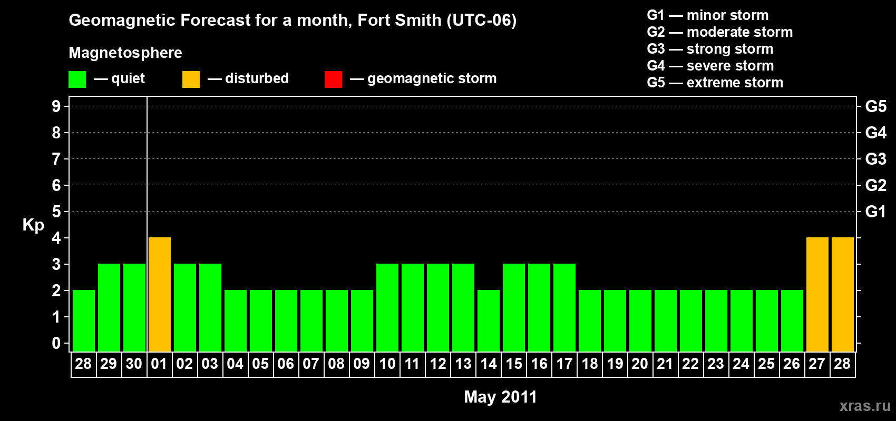The height and width of the screenshot is (421, 896).
Task: Click the 'May 2011' axis caption
Action: click(501, 397)
